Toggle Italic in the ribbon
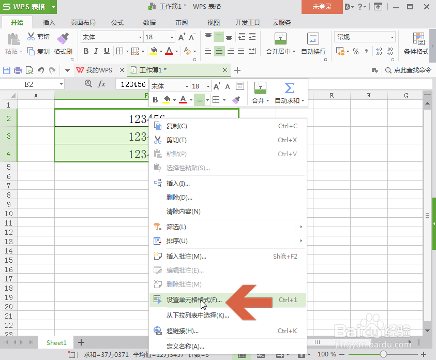 pyautogui.click(x=96, y=51)
